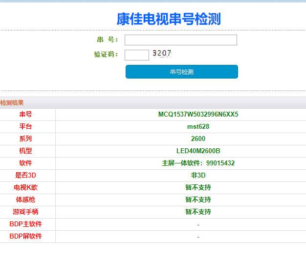Click the green 验证码: form label
The image size is (306, 259).
[x=106, y=54]
